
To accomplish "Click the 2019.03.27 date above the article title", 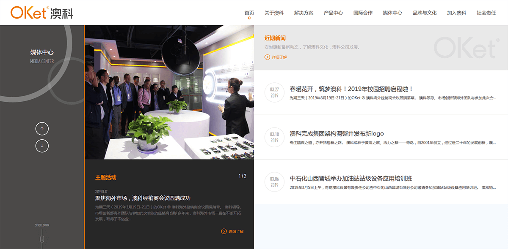I will (x=101, y=191).
